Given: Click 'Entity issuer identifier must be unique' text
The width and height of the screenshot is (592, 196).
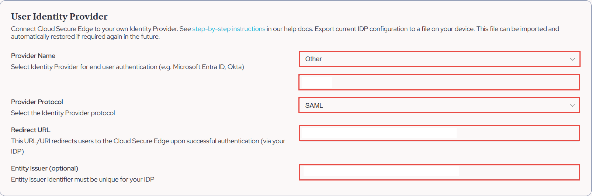Looking at the screenshot, I should 83,179.
